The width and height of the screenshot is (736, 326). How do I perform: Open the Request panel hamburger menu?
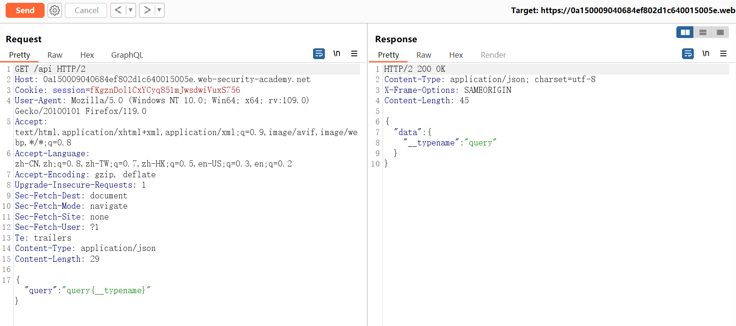click(354, 54)
